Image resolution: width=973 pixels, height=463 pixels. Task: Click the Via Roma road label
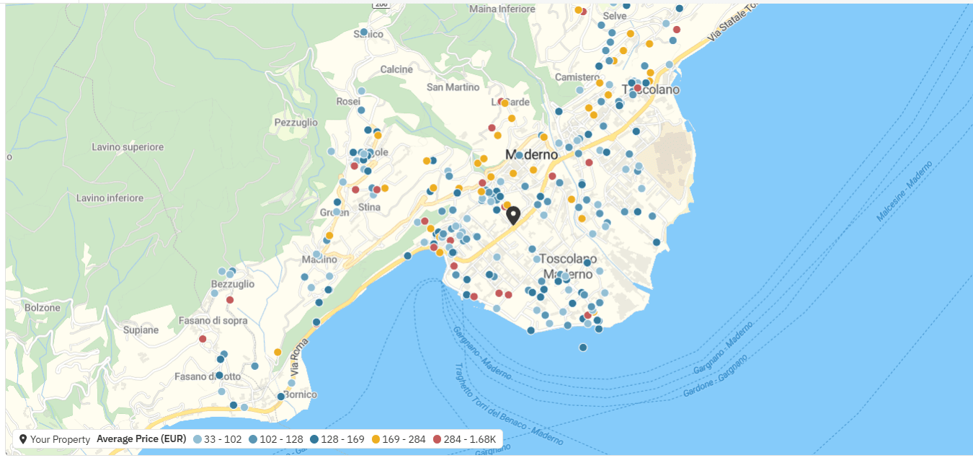299,356
